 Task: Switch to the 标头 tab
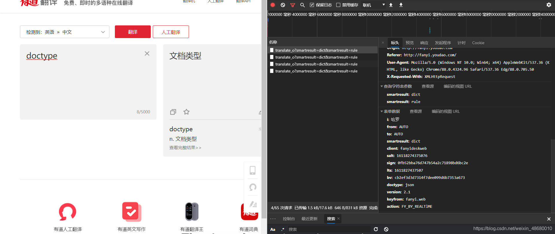click(x=395, y=43)
